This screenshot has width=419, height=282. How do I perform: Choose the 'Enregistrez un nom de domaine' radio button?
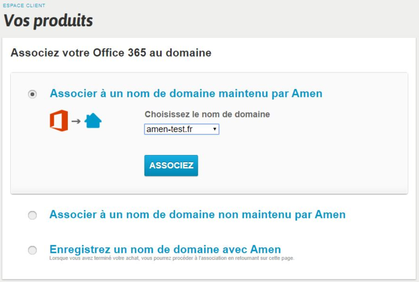[x=32, y=251]
